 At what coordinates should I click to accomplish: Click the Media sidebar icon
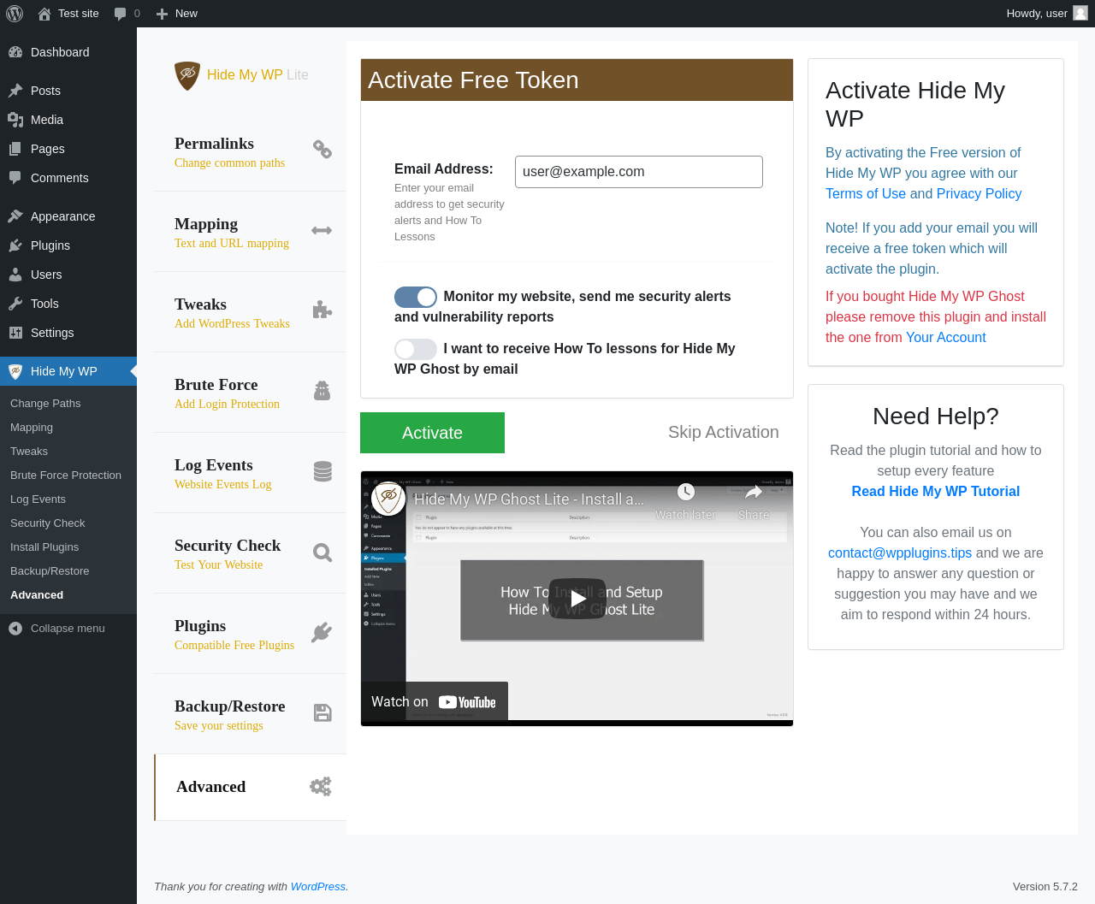click(15, 120)
